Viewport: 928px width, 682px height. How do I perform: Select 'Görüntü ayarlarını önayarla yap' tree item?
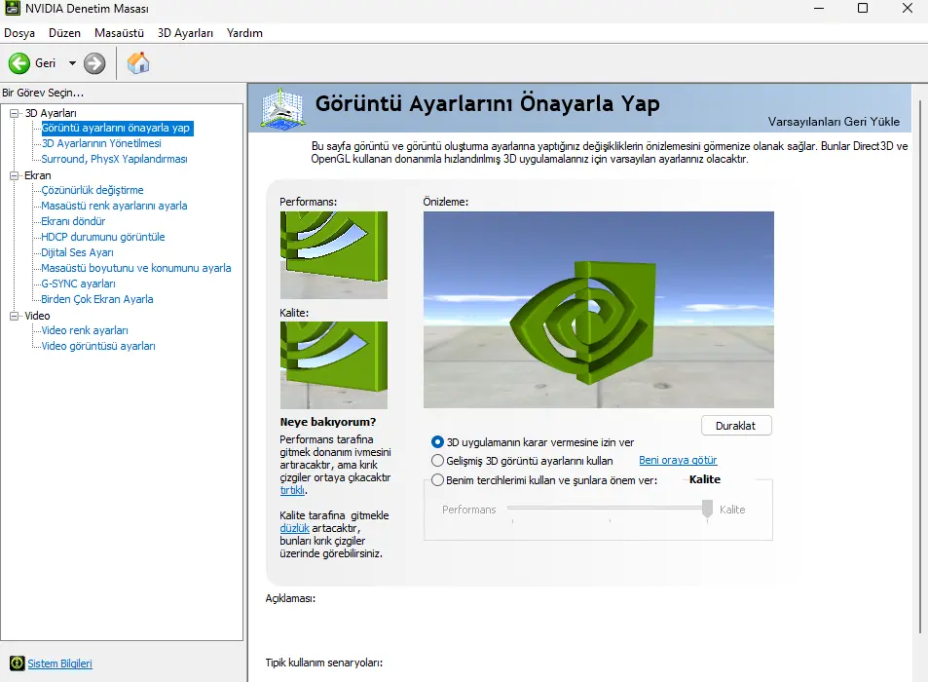click(116, 128)
